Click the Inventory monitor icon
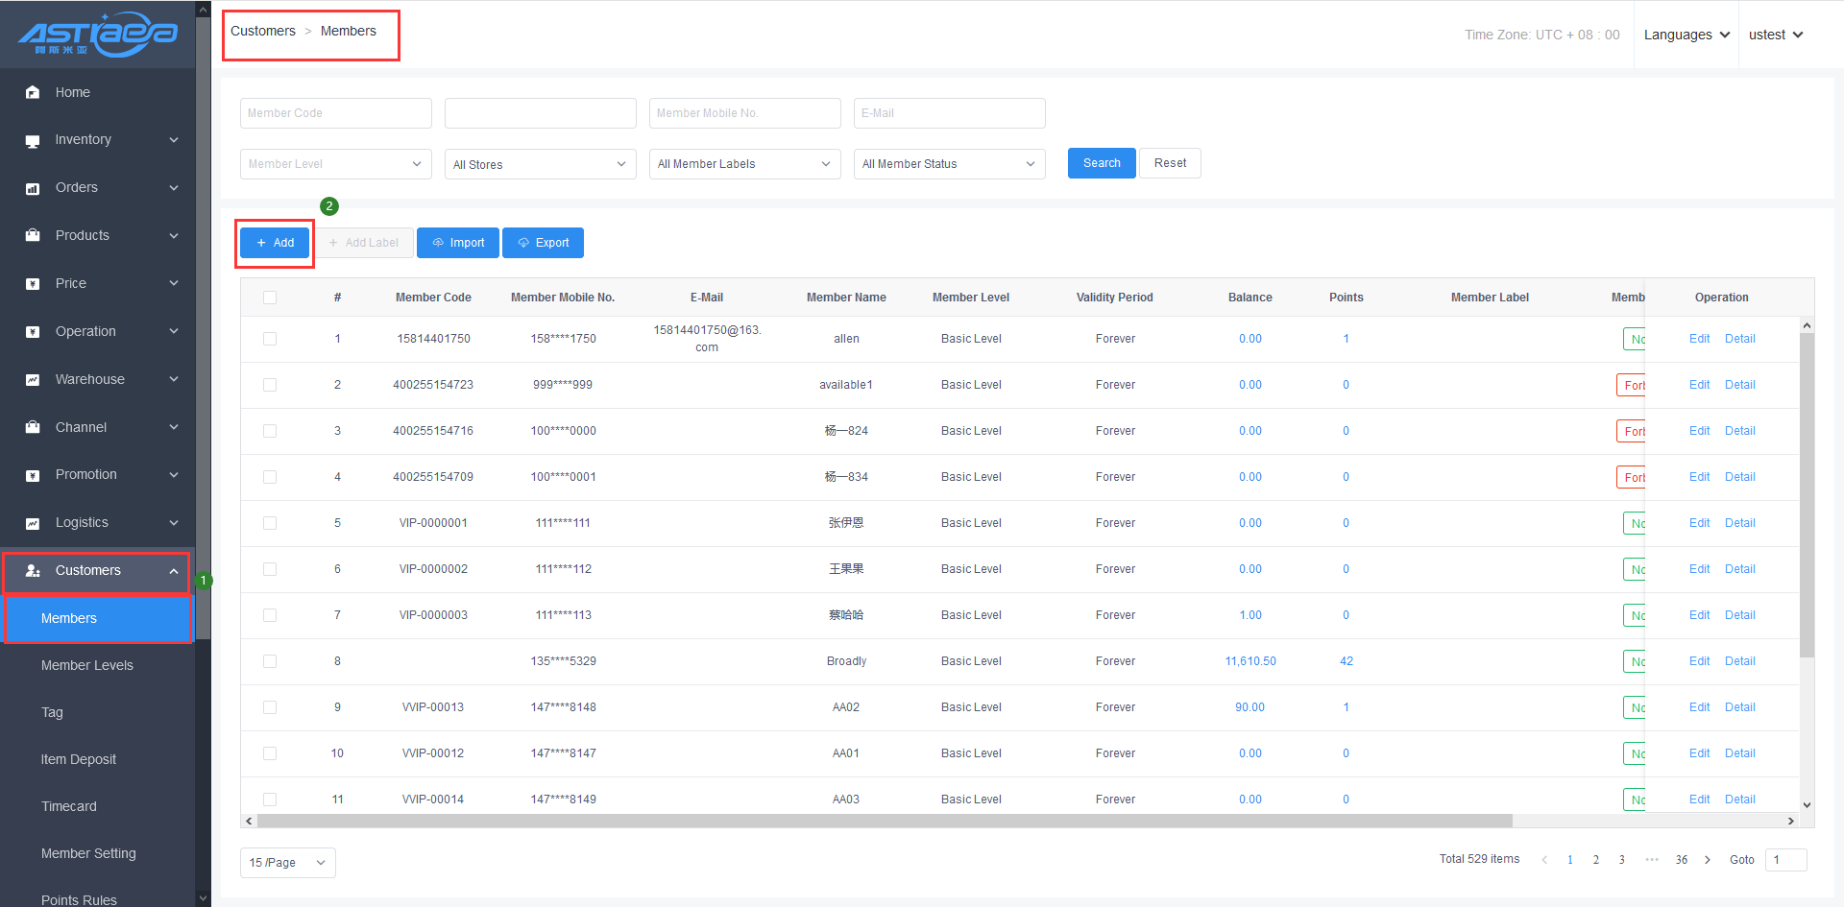The image size is (1844, 907). click(33, 140)
